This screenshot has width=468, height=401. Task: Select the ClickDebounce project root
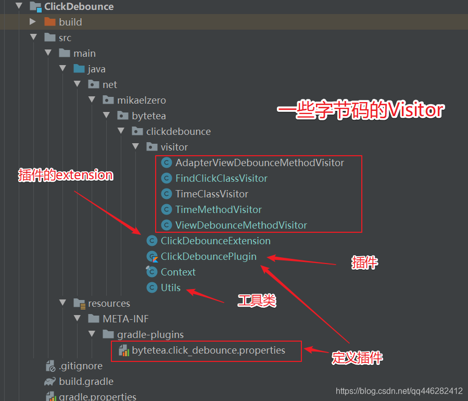click(79, 7)
